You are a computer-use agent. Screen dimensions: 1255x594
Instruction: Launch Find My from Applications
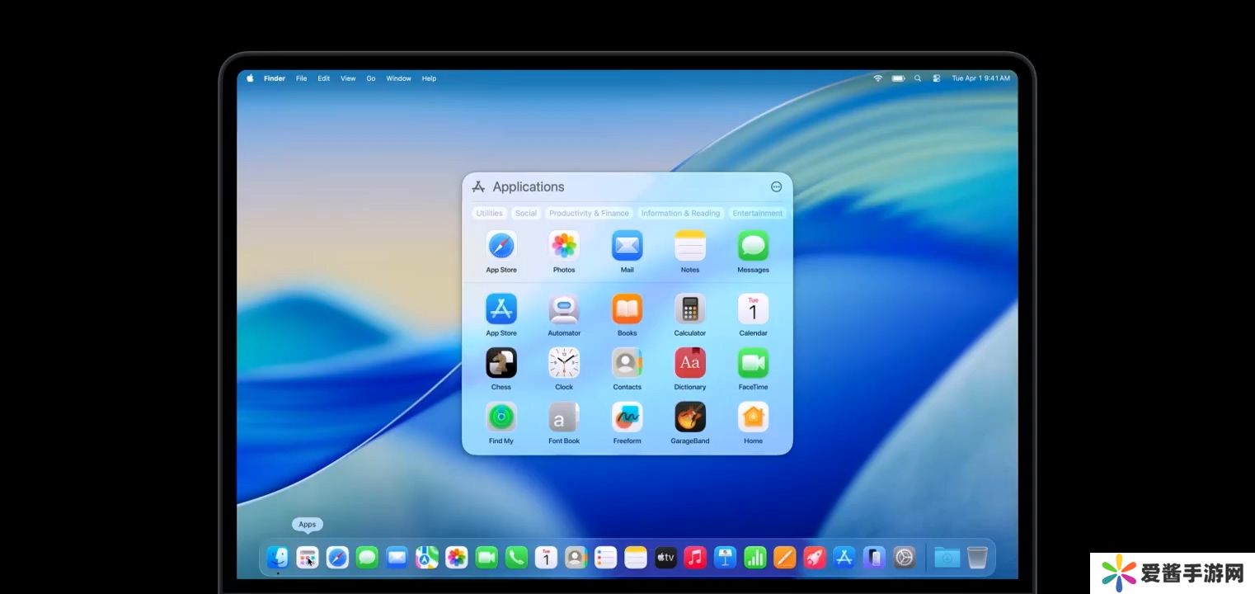(501, 417)
